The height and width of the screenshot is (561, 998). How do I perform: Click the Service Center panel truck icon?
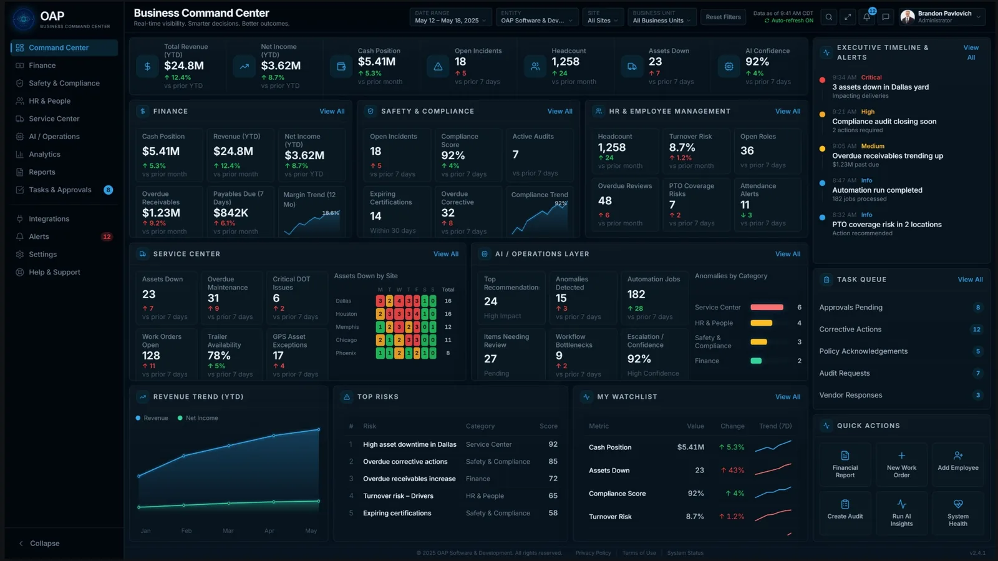(x=143, y=254)
